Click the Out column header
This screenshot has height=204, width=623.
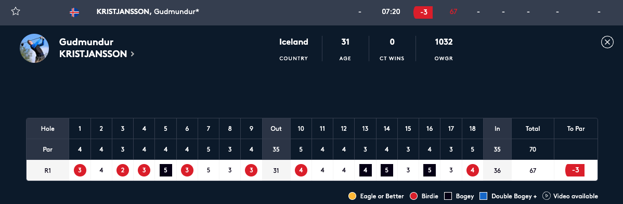(276, 129)
